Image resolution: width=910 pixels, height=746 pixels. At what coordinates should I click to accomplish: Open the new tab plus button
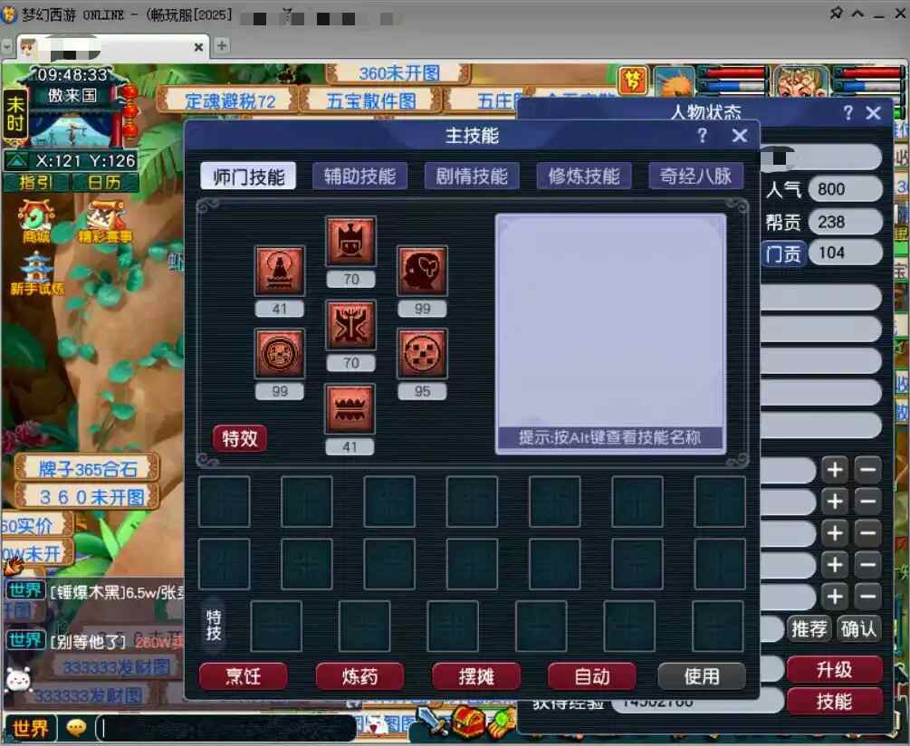pyautogui.click(x=222, y=45)
